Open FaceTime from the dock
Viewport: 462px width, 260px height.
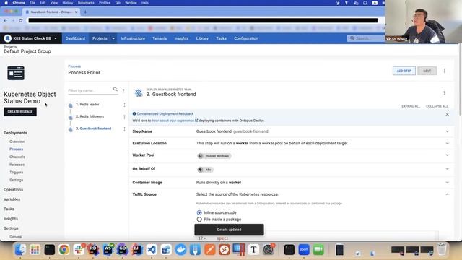318,250
